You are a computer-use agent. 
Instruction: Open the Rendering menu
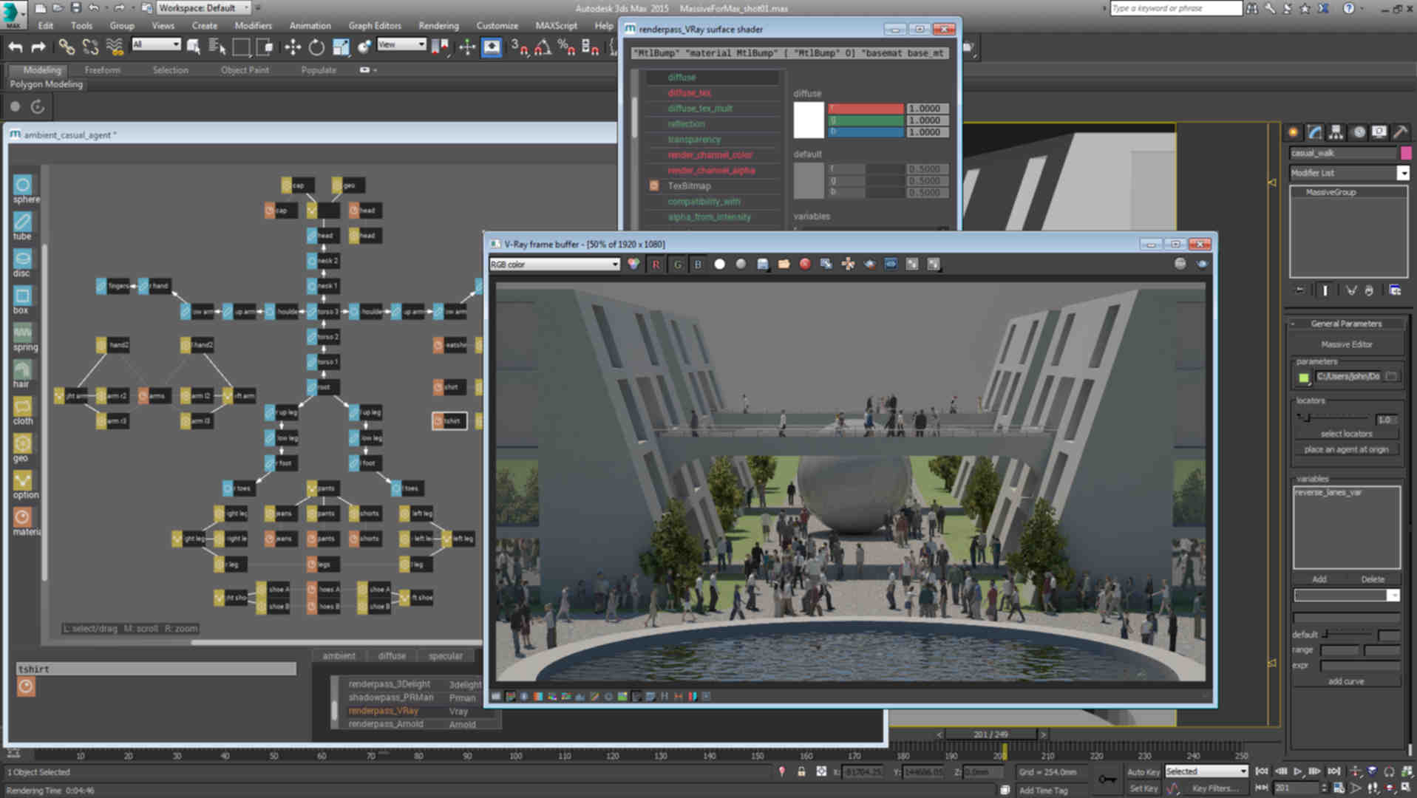(438, 25)
